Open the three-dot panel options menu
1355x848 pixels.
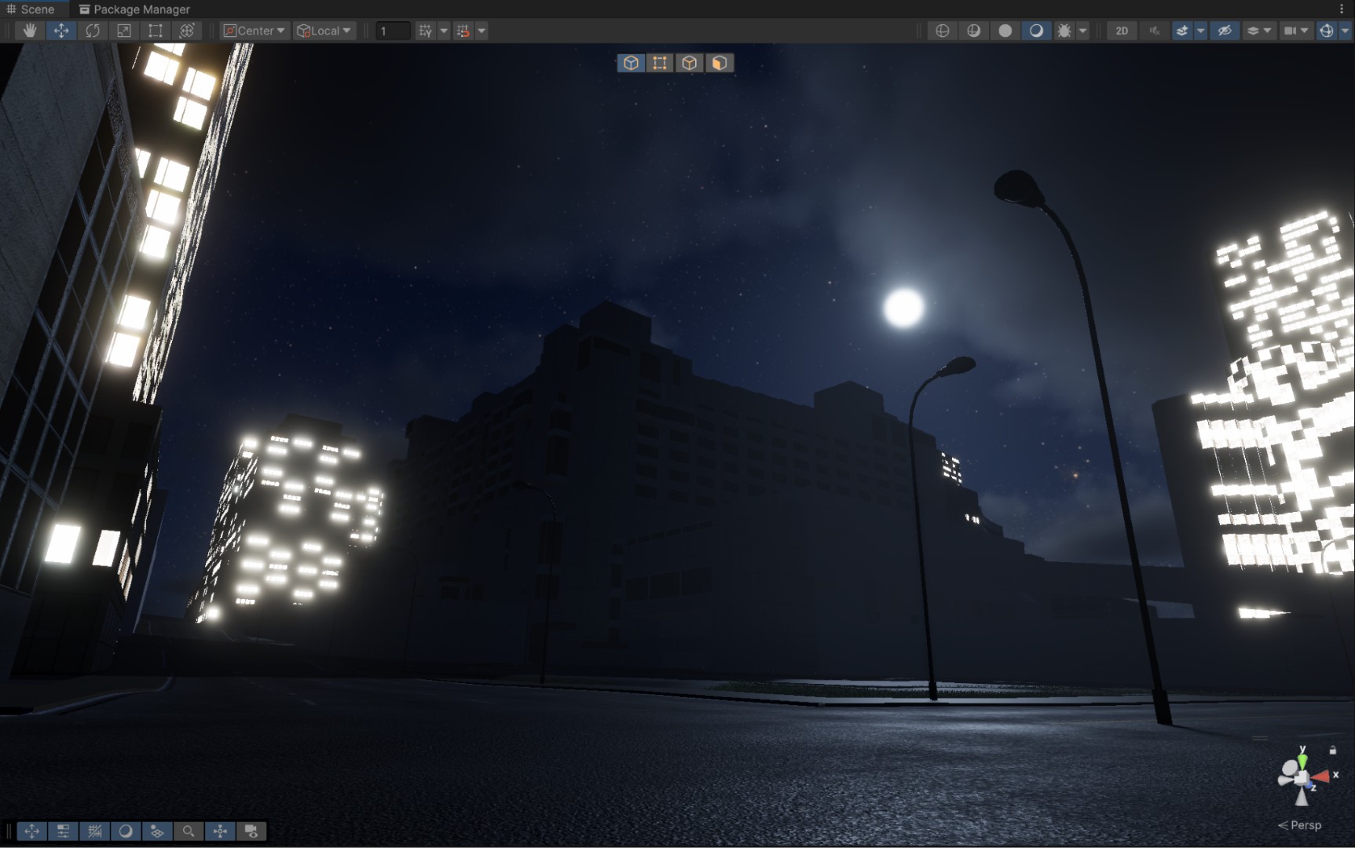1342,9
